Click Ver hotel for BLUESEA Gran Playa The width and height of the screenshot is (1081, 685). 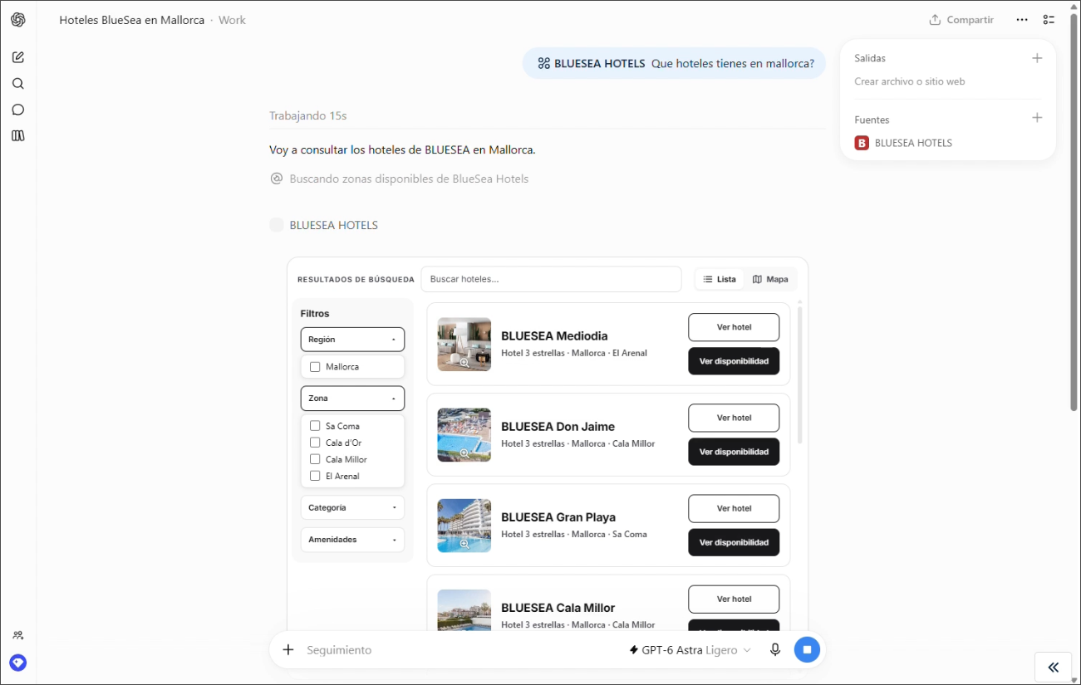(734, 508)
